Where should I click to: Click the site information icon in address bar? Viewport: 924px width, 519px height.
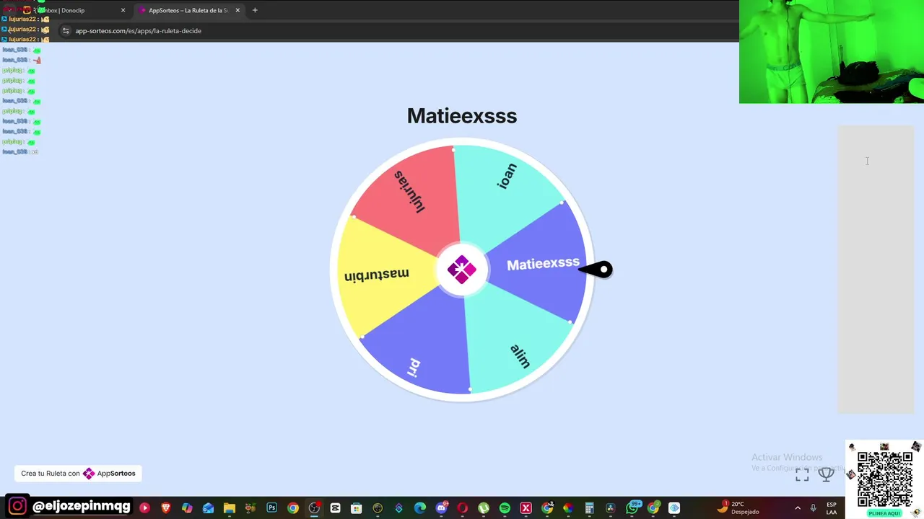pyautogui.click(x=66, y=31)
